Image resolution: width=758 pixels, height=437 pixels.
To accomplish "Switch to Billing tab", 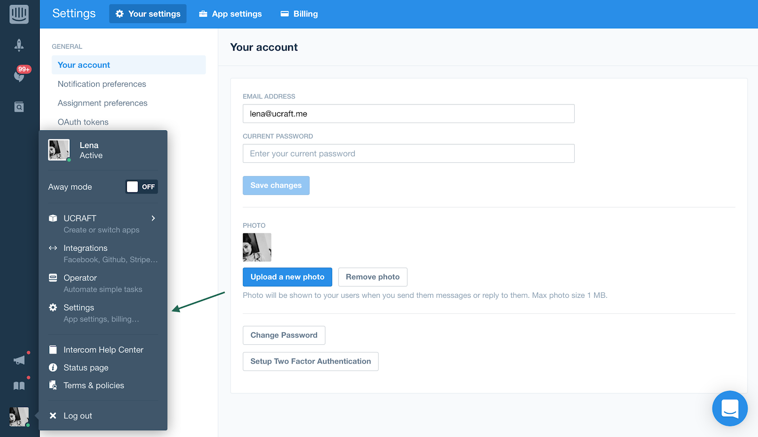I will coord(299,14).
